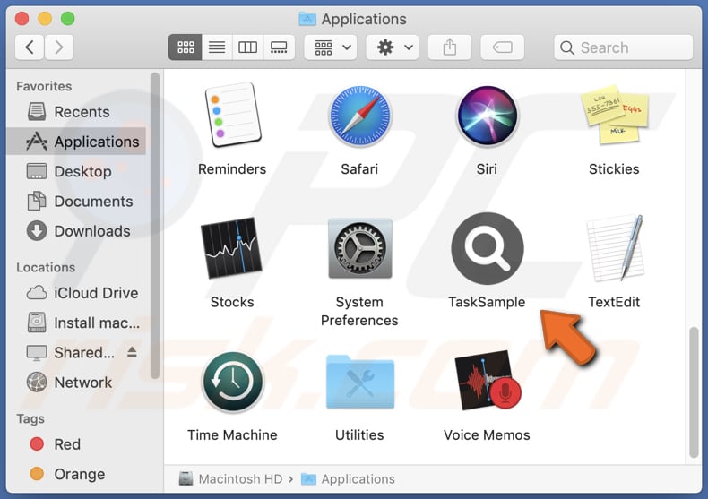The height and width of the screenshot is (499, 708).
Task: Click the Share toolbar button
Action: click(x=450, y=47)
